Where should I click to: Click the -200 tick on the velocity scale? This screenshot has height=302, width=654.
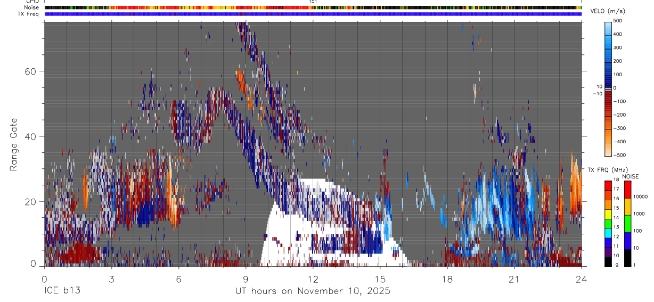click(x=620, y=115)
